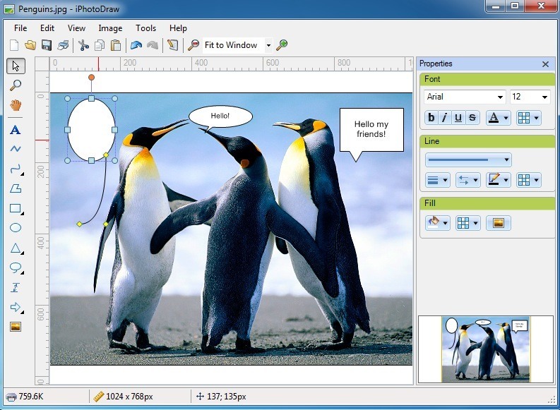Click the triangle shape tool
Screen dimensions: 560x410
[16, 248]
